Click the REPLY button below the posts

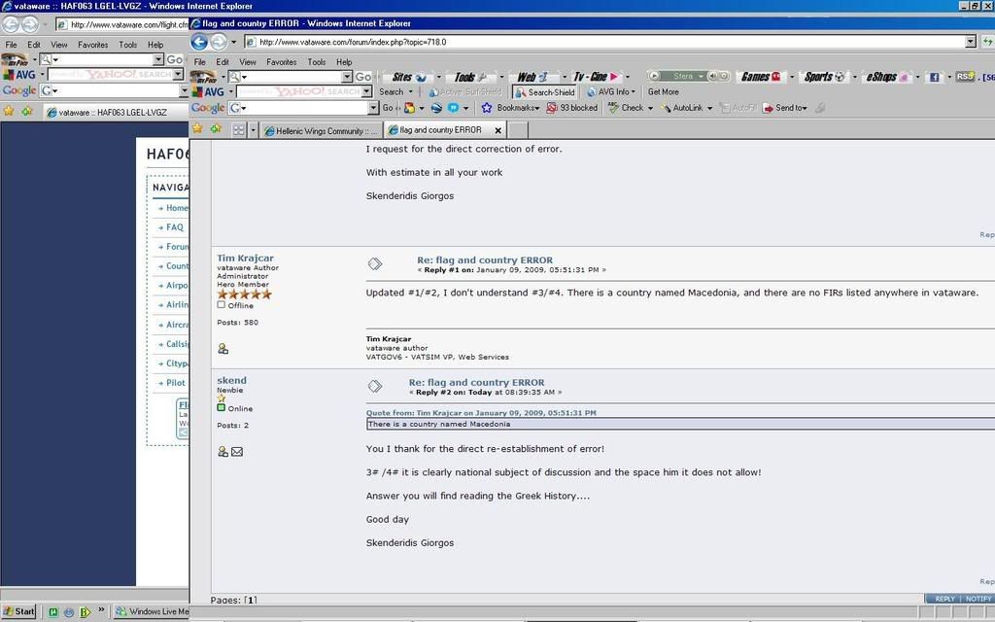tap(944, 599)
